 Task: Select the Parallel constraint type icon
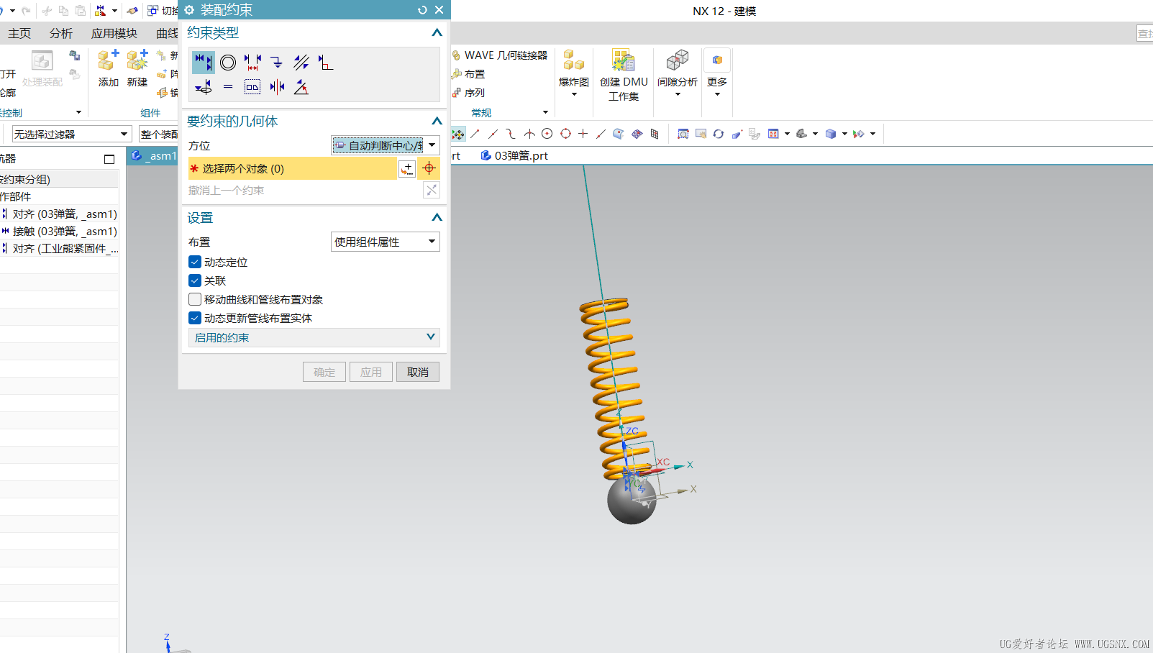point(301,63)
